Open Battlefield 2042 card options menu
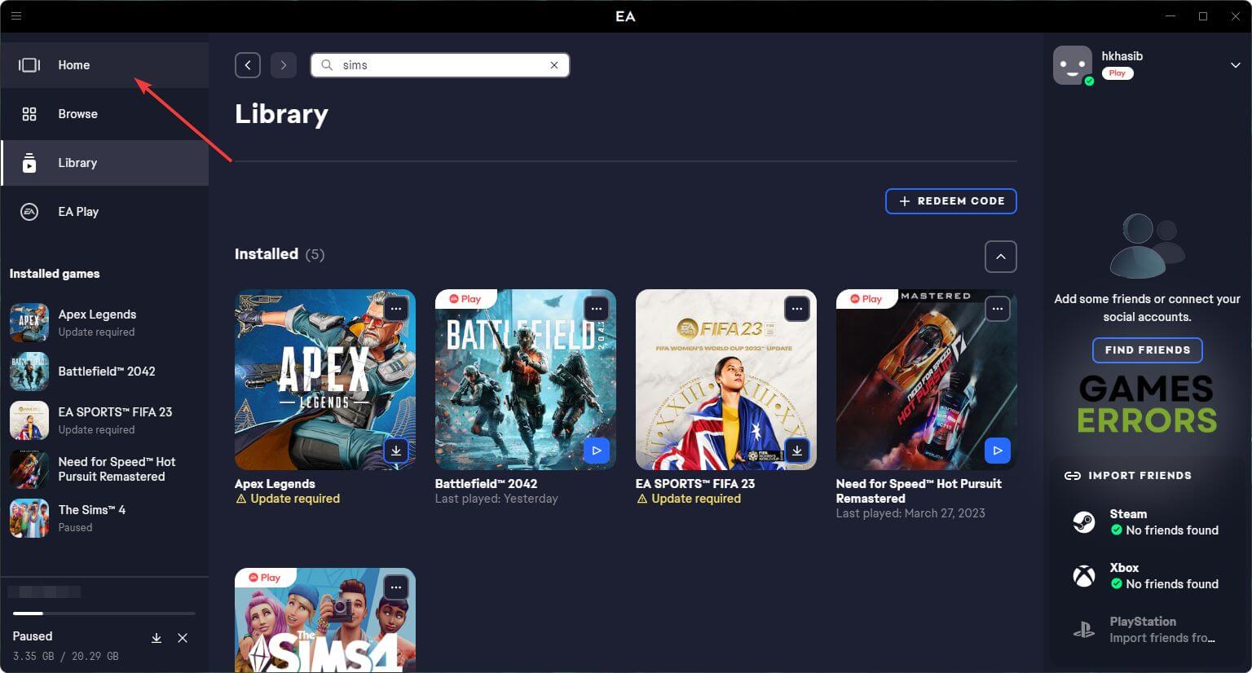 (x=597, y=309)
